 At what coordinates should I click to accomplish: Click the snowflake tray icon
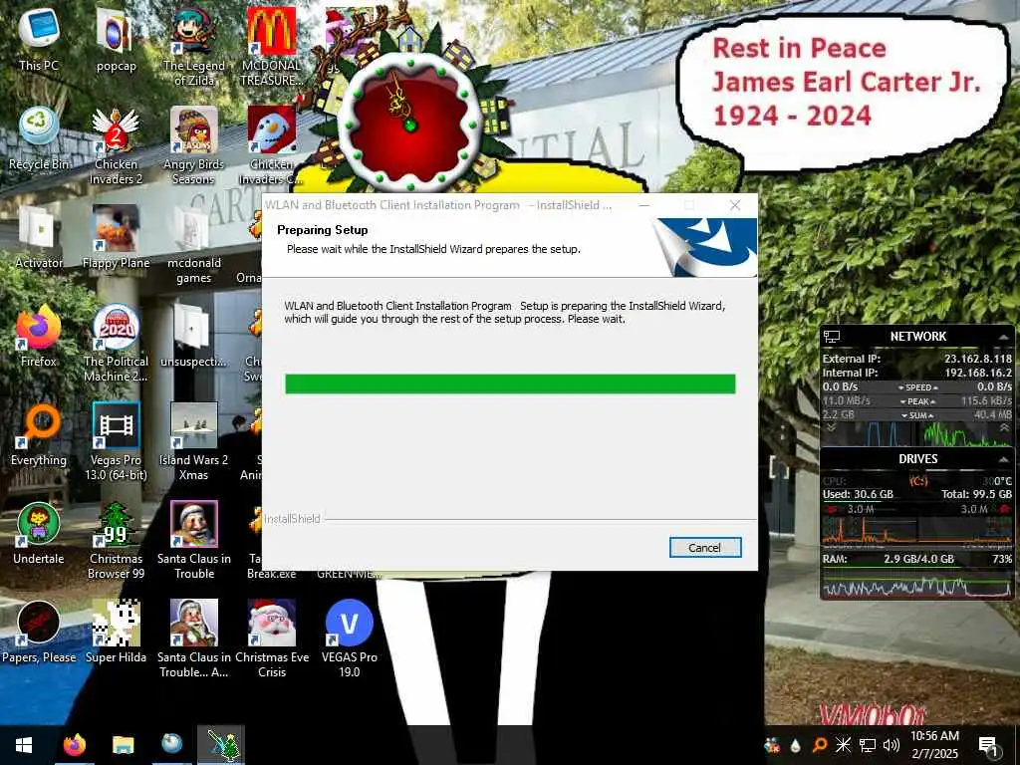tap(843, 745)
